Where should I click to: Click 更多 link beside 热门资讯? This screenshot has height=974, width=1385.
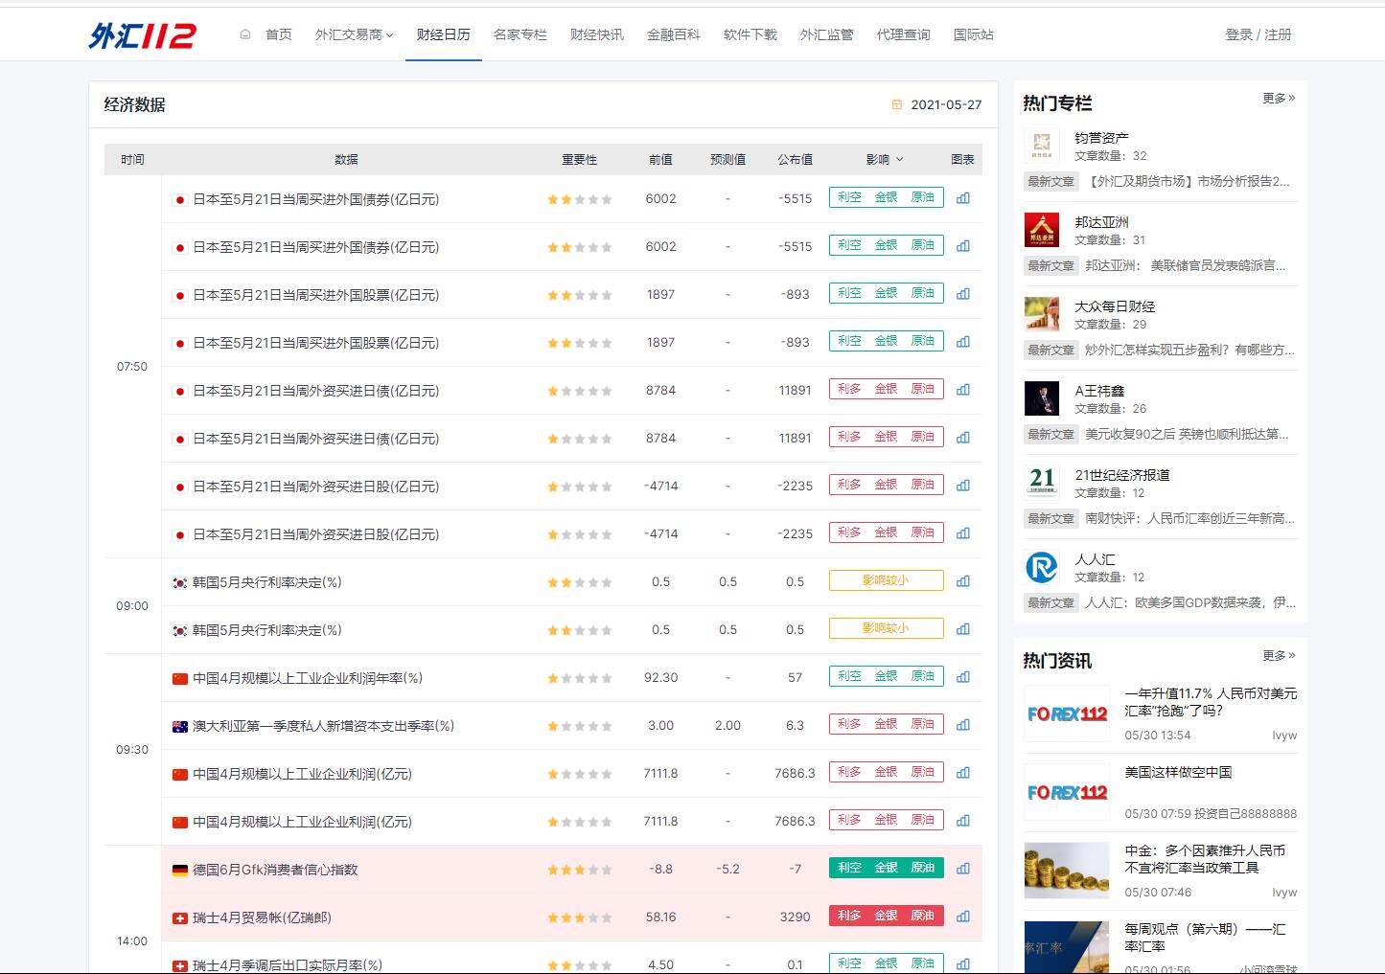(x=1279, y=655)
